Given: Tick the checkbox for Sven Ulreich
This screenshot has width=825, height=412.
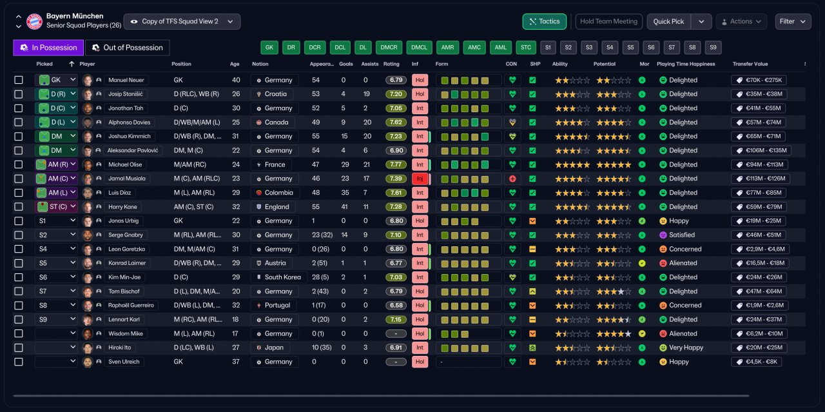Looking at the screenshot, I should [19, 362].
